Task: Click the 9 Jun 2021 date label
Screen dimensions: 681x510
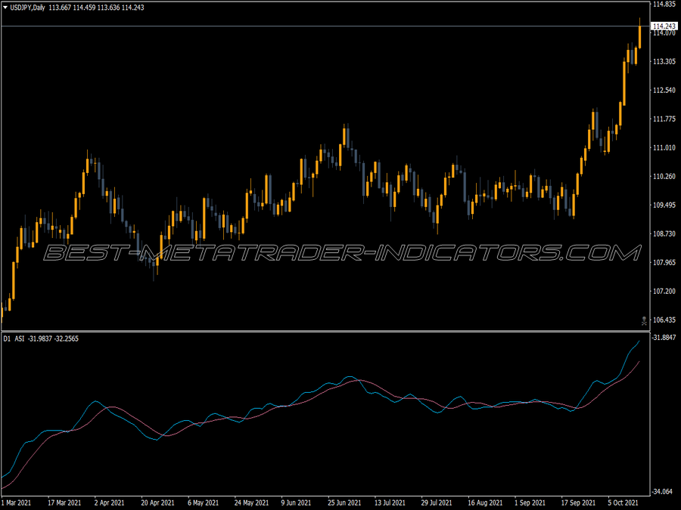Action: 296,502
